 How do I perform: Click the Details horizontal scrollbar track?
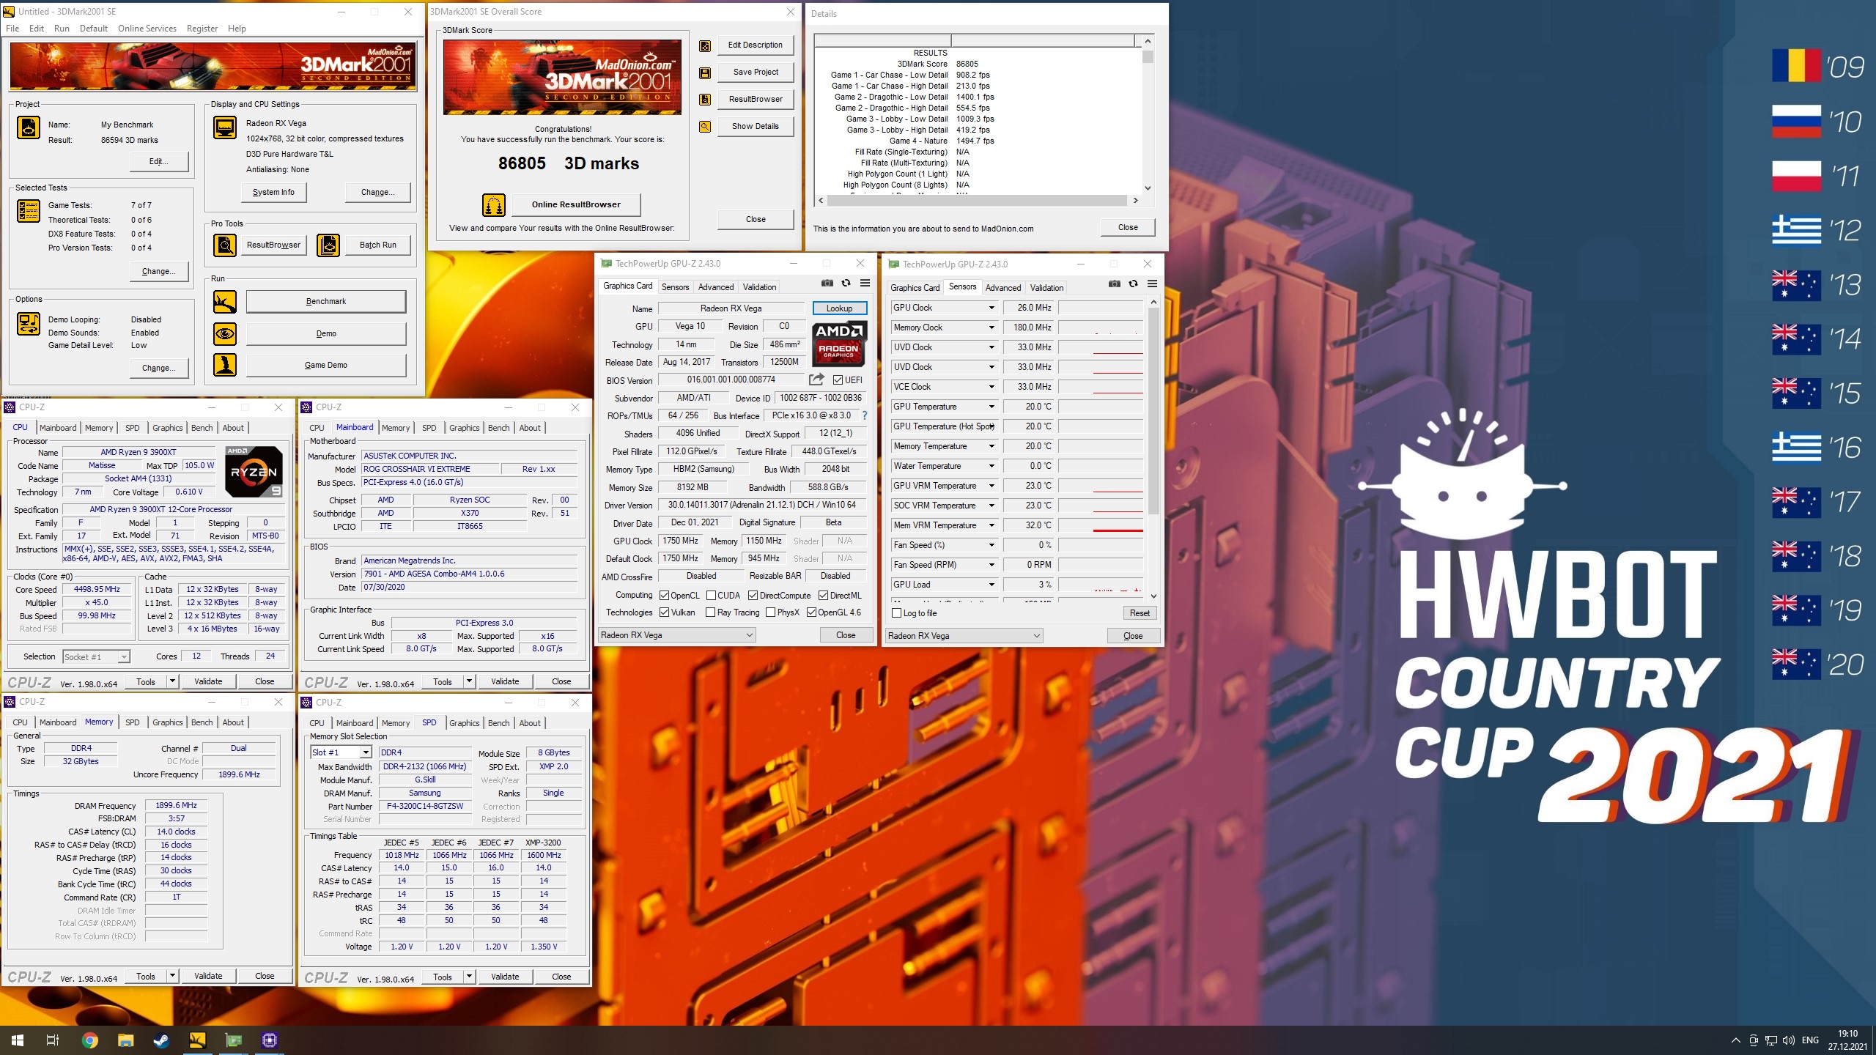tap(977, 200)
